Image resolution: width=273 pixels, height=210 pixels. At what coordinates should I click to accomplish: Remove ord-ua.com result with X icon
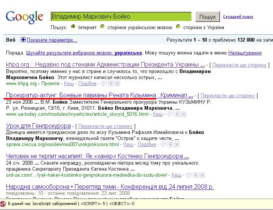(202, 175)
